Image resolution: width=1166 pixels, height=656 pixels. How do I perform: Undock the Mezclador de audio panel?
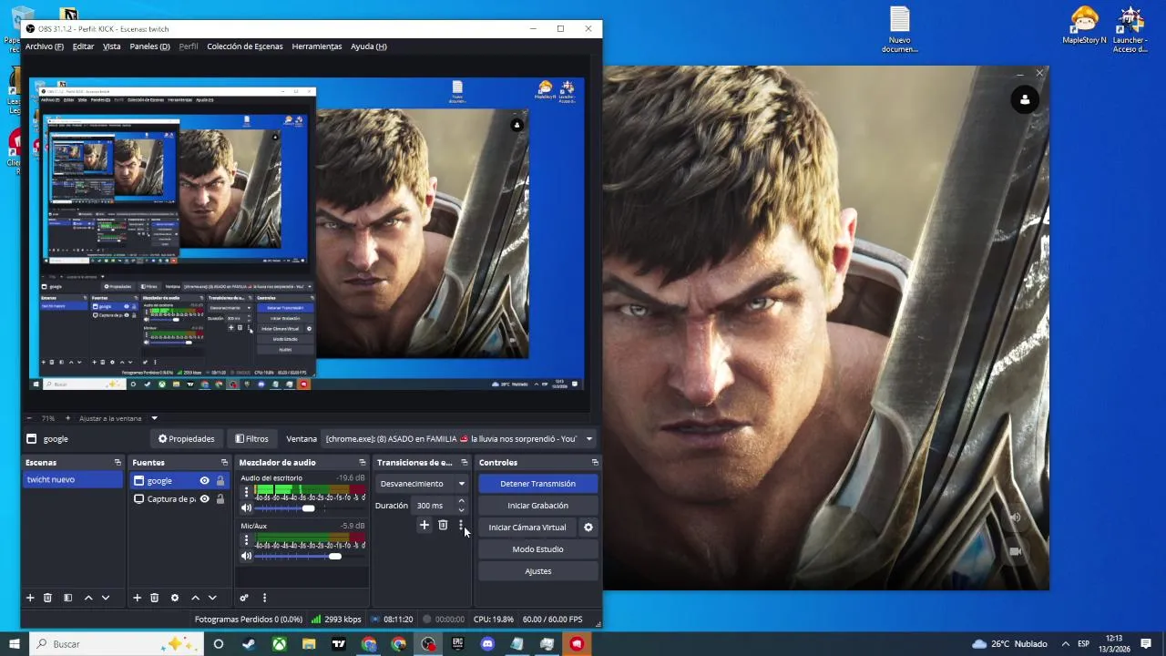coord(362,463)
